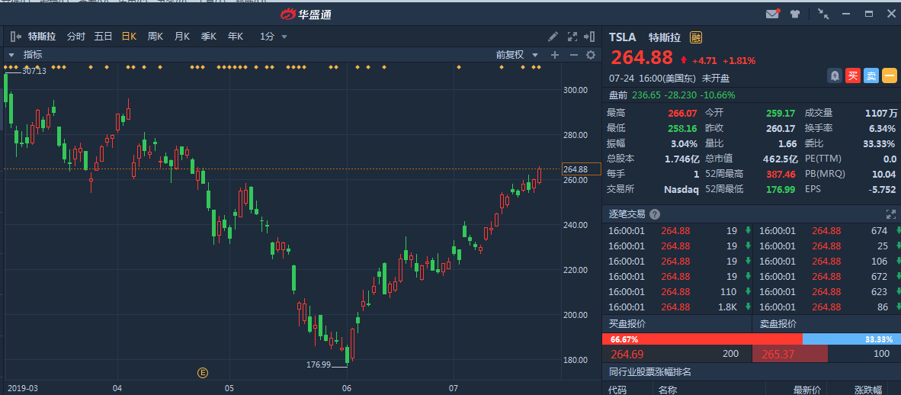Expand chart to fullscreen view
The image size is (901, 395).
click(572, 36)
